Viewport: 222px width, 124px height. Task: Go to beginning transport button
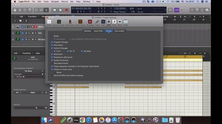[54, 10]
